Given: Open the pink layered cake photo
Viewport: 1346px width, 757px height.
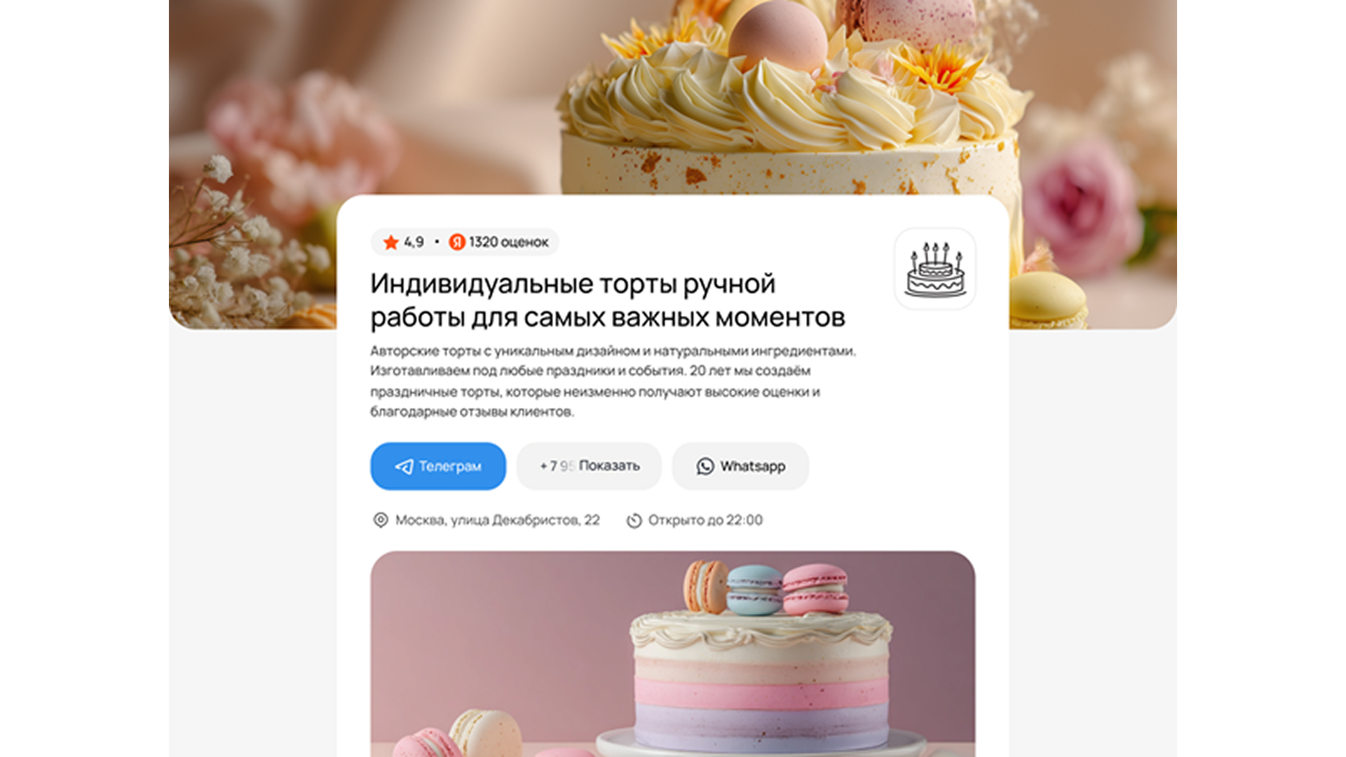Looking at the screenshot, I should [x=672, y=654].
